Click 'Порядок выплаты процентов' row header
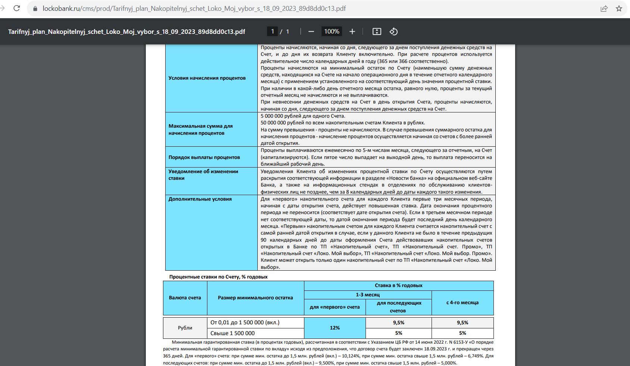This screenshot has width=630, height=366. 211,157
